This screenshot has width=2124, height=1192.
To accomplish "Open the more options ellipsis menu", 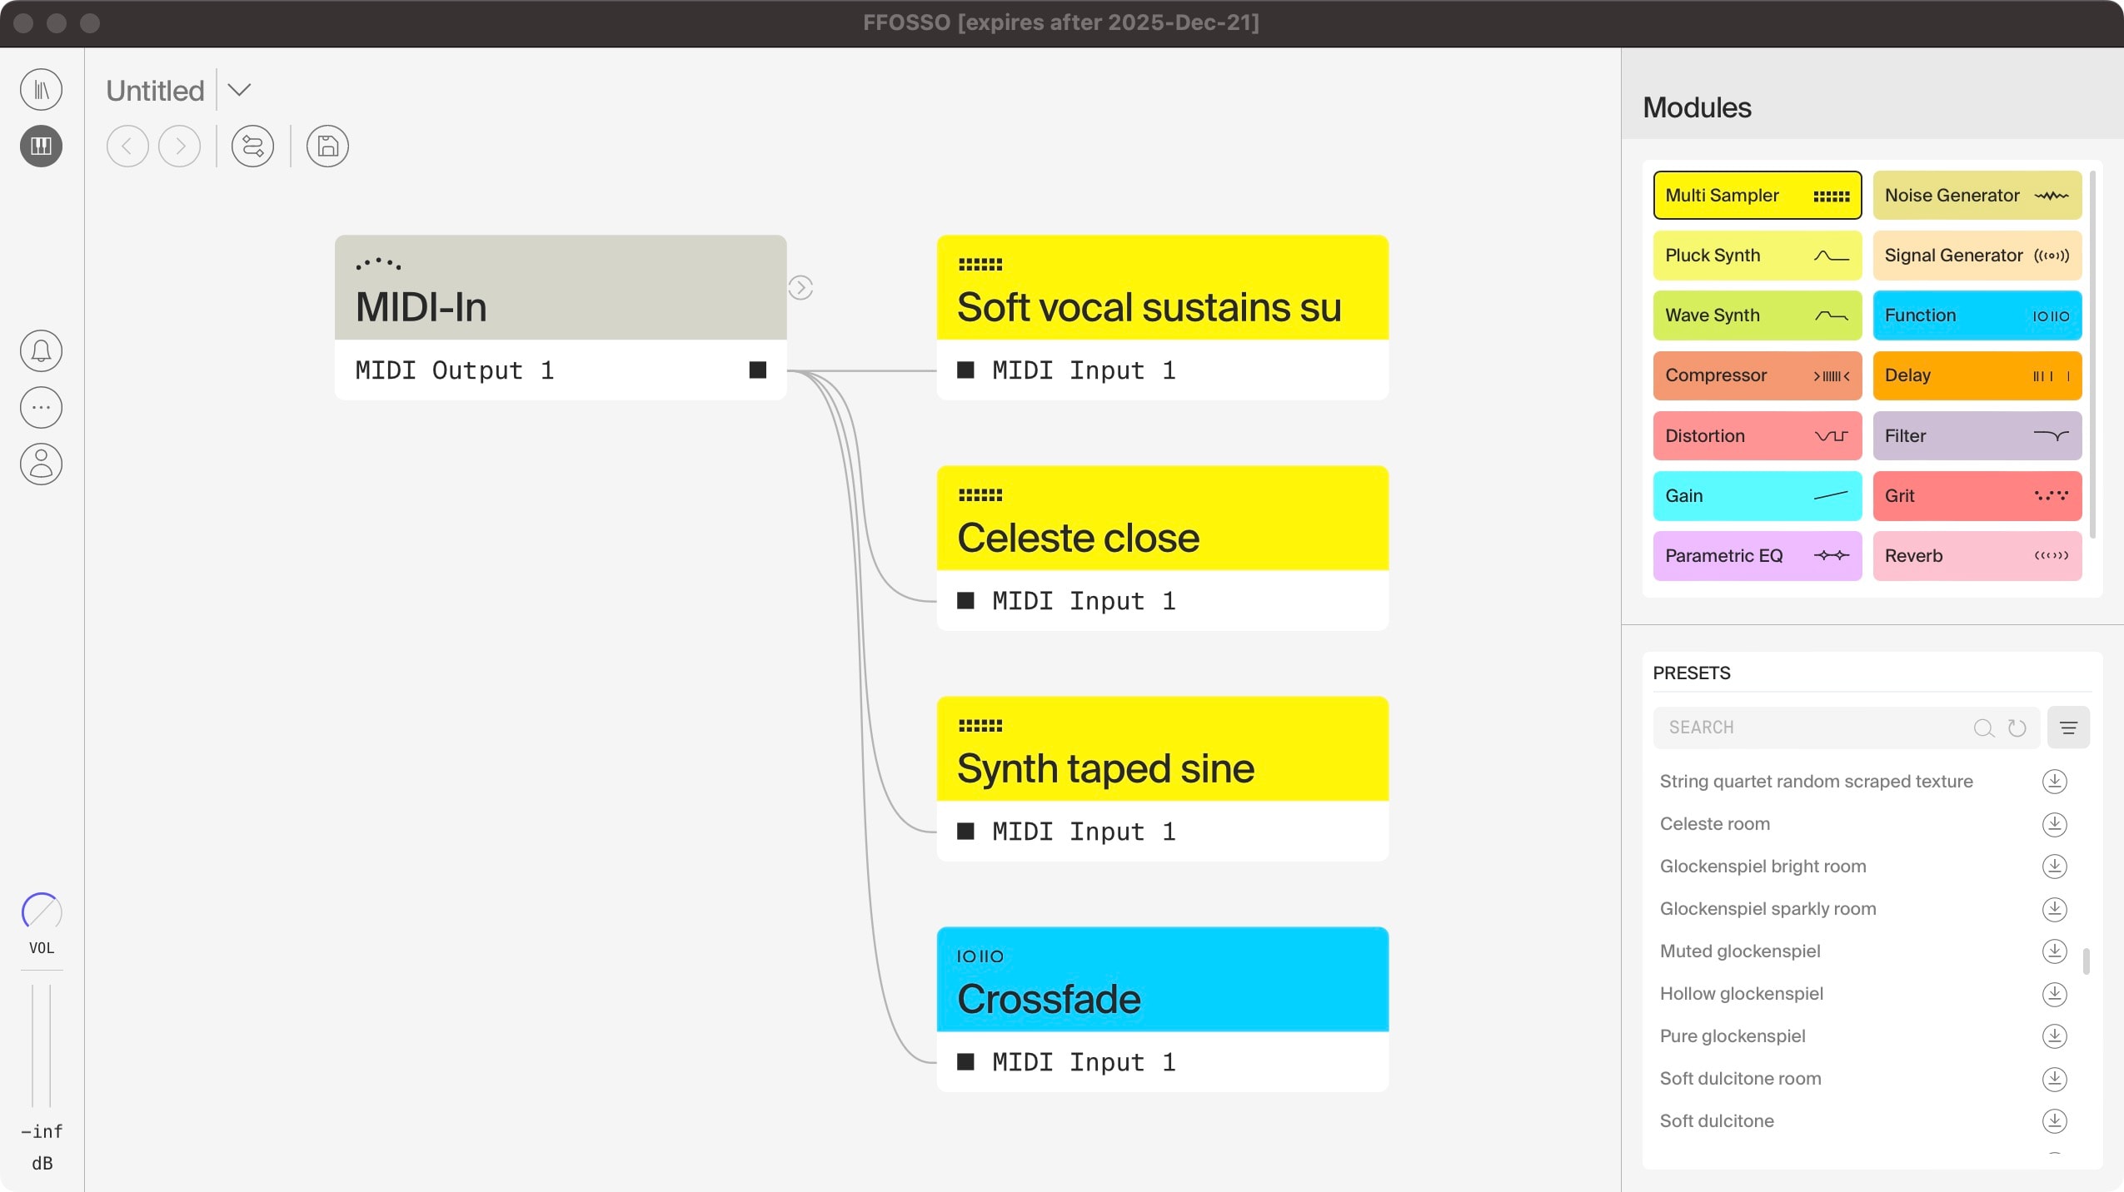I will pos(41,407).
